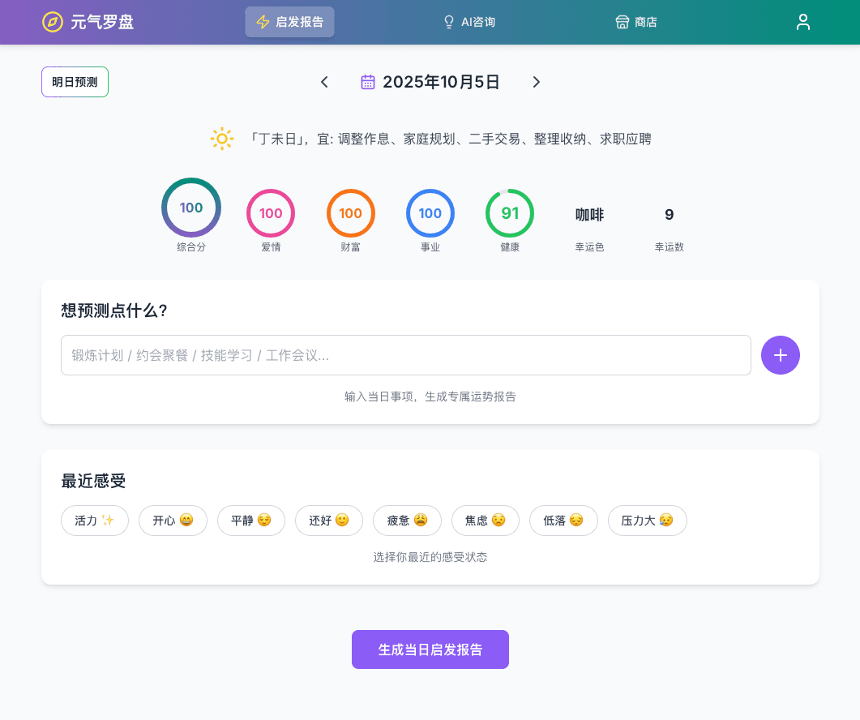Open the 明日预测 panel
Screen dimensions: 860x720
[75, 82]
